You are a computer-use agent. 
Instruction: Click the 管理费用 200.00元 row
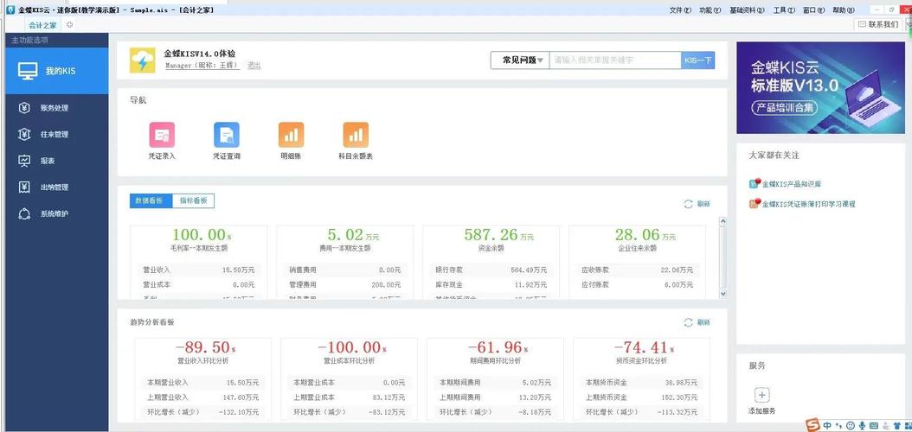[345, 284]
